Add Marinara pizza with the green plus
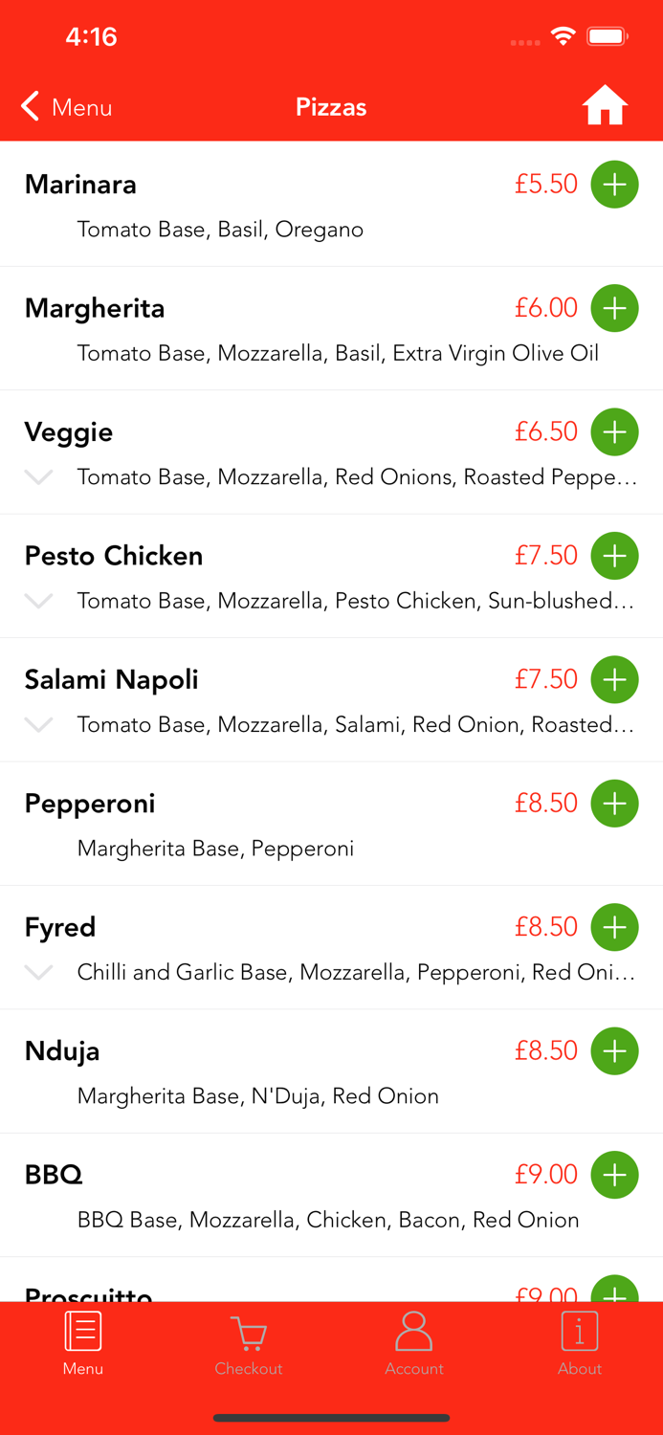Viewport: 663px width, 1435px height. 615,184
